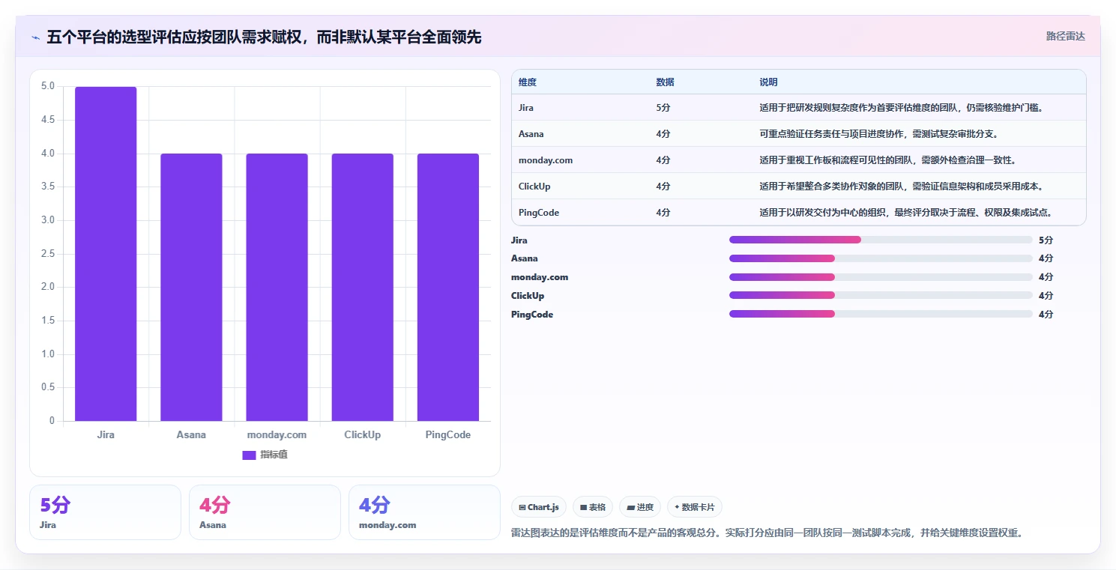Click the 说明 column header
This screenshot has height=570, width=1116.
768,82
